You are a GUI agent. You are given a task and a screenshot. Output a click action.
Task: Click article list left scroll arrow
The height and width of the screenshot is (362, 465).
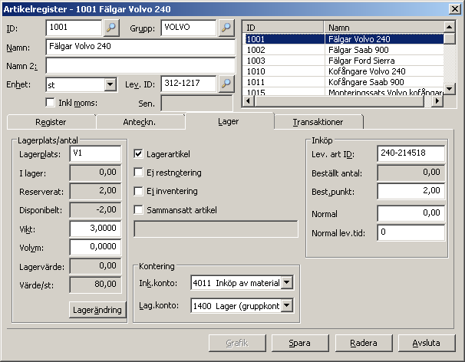(249, 101)
